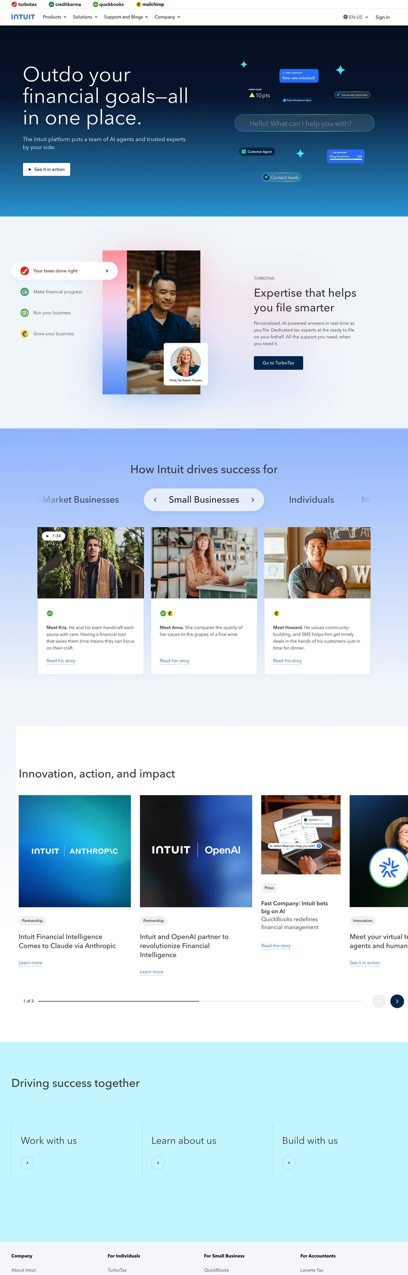The width and height of the screenshot is (408, 1275).
Task: Click Sign in
Action: tap(382, 17)
